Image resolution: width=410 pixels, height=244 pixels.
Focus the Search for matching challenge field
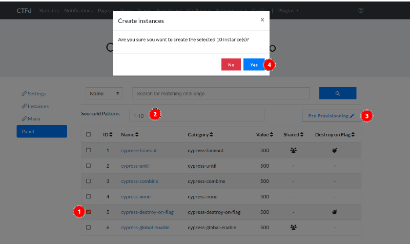(x=221, y=93)
